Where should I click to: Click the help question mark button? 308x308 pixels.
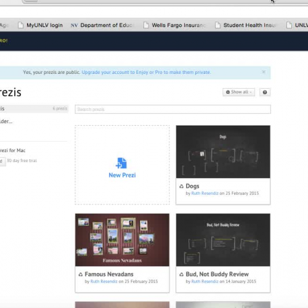pyautogui.click(x=265, y=92)
